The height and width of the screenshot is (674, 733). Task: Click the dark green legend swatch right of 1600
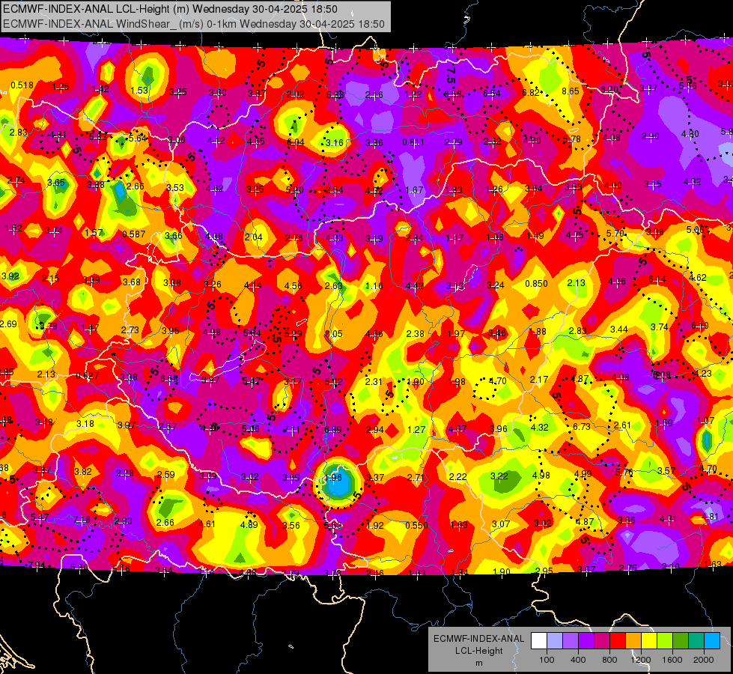[681, 640]
